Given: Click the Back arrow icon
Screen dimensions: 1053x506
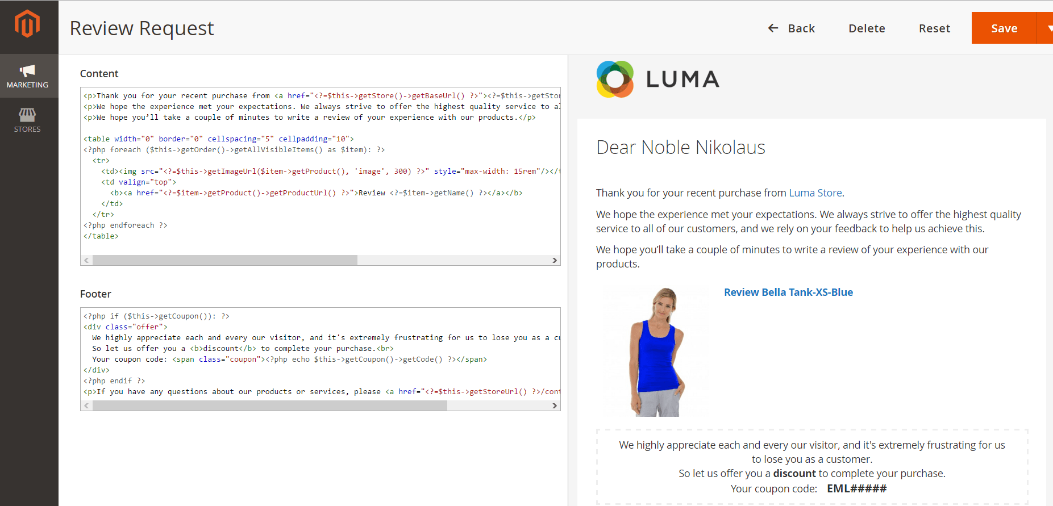Looking at the screenshot, I should point(773,28).
